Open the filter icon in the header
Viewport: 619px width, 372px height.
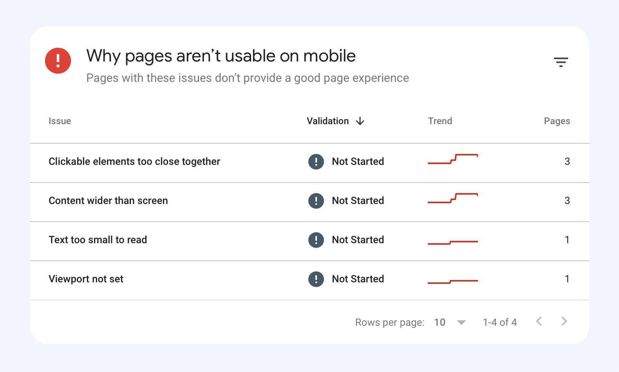pyautogui.click(x=561, y=62)
